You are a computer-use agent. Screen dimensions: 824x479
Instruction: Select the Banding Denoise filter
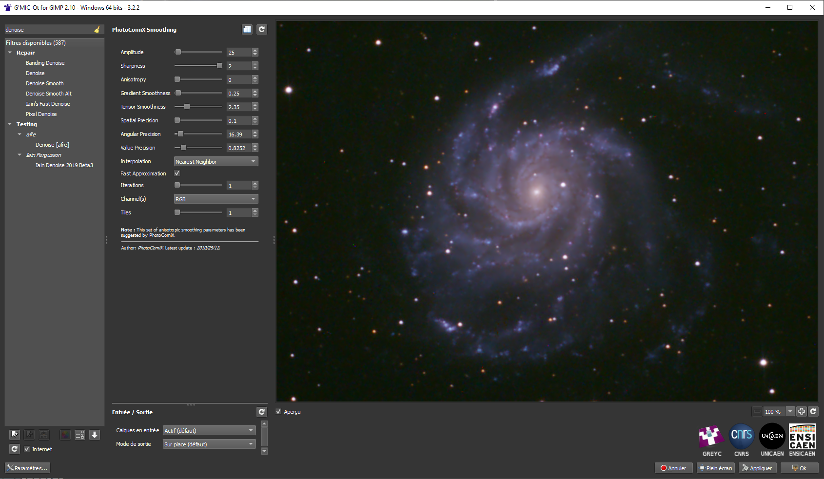point(45,63)
